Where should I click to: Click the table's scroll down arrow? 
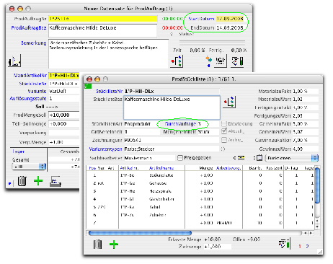point(317,226)
